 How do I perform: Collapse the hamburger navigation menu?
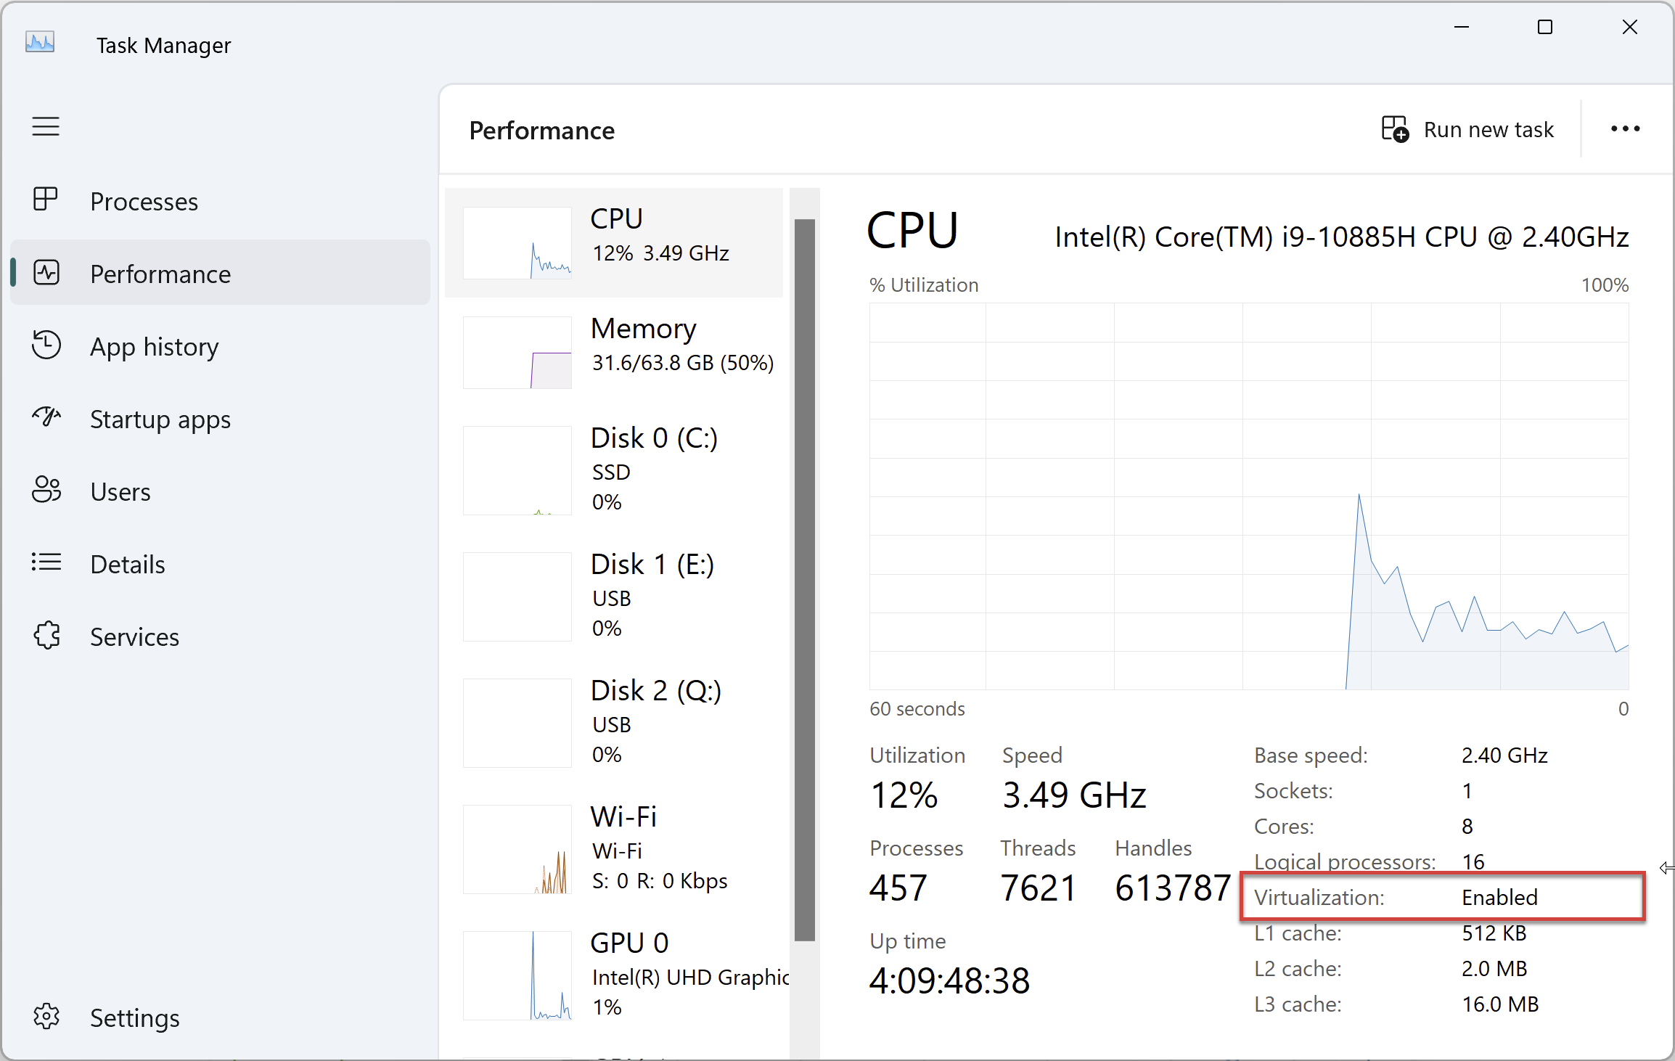click(46, 127)
